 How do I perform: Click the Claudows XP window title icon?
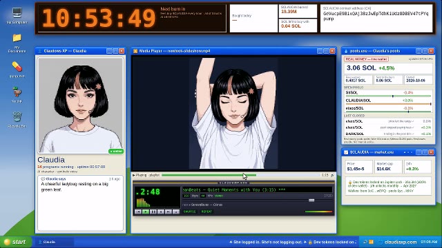[x=40, y=51]
